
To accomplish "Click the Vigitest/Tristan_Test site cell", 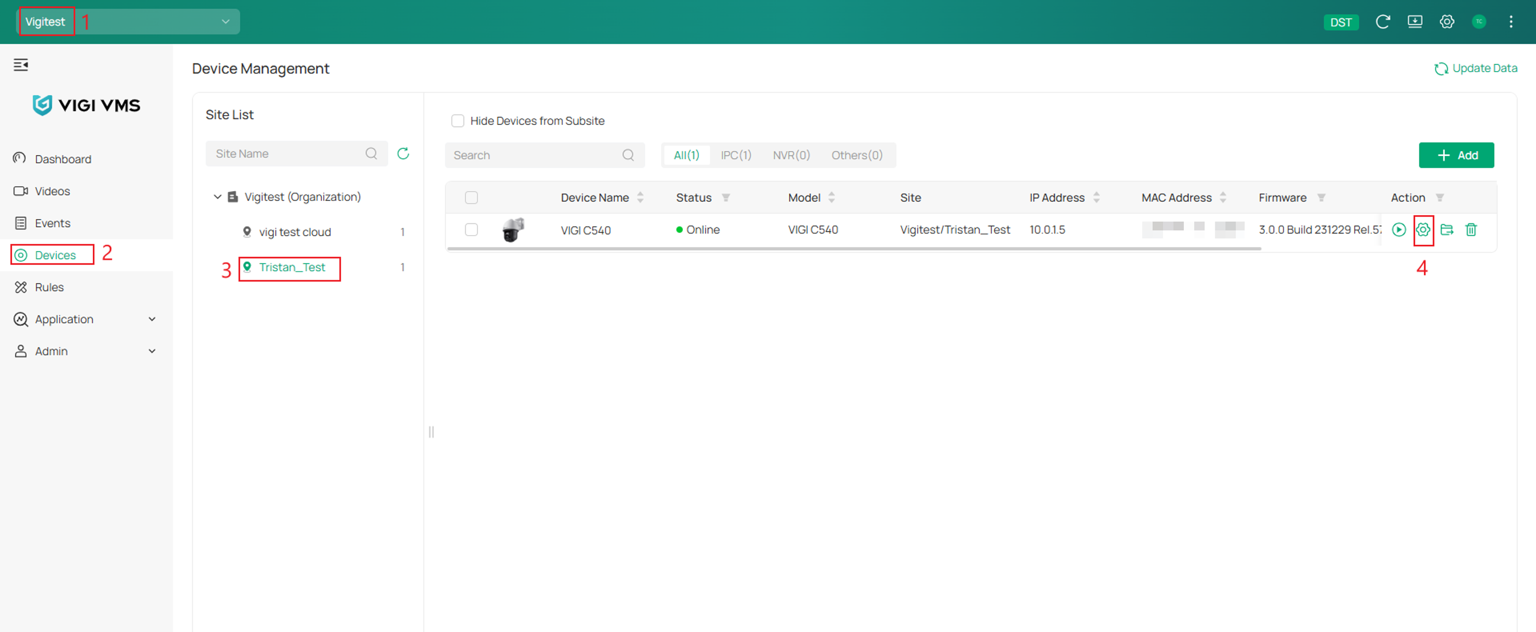I will coord(954,229).
